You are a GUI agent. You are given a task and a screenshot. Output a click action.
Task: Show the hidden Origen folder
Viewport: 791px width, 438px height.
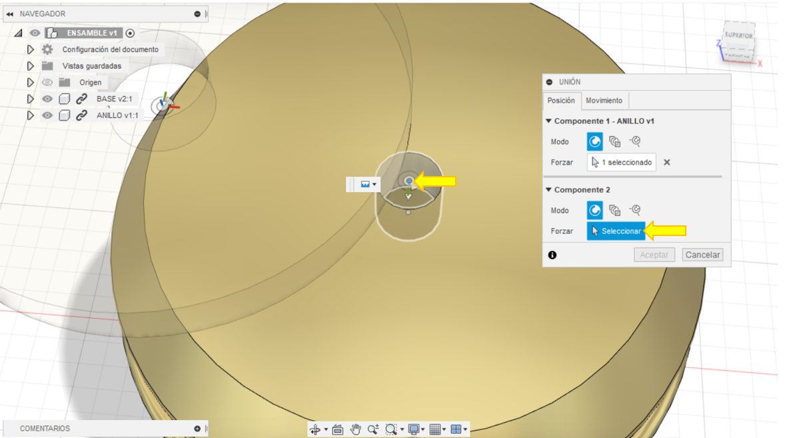[x=47, y=82]
